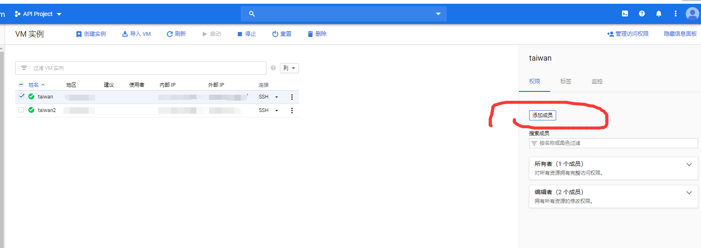
Task: Toggle the select-all header checkbox
Action: tap(21, 85)
